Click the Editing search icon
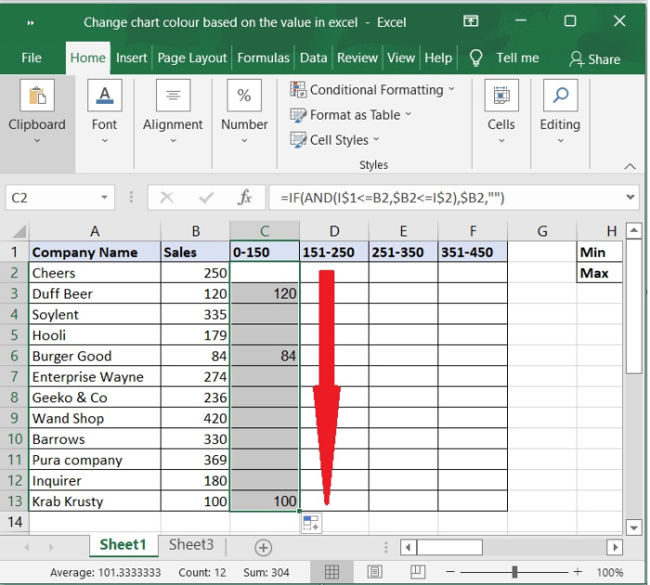Viewport: 650px width, 585px height. pos(561,95)
